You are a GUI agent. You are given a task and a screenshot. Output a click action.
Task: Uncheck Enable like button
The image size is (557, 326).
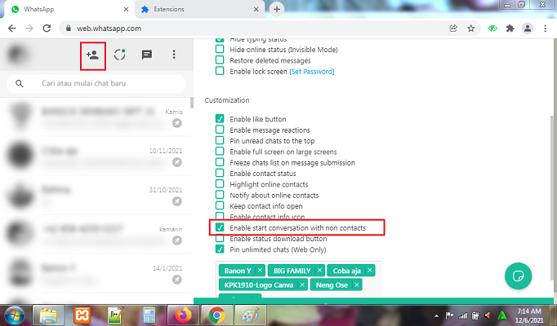(x=220, y=118)
